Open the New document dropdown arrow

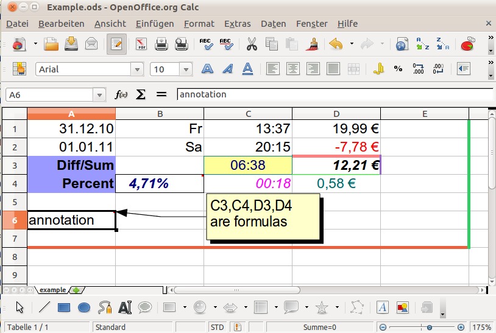(35, 44)
